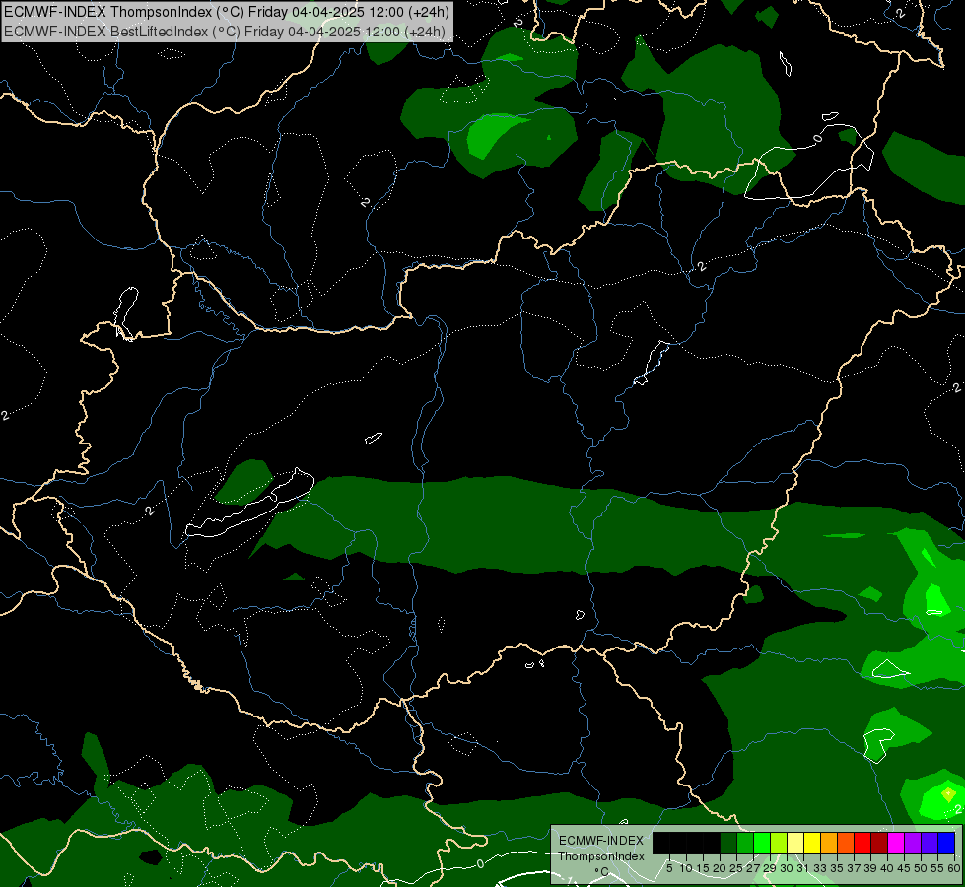
Task: Click the lime 29–30 legend swatch
Action: (x=779, y=843)
